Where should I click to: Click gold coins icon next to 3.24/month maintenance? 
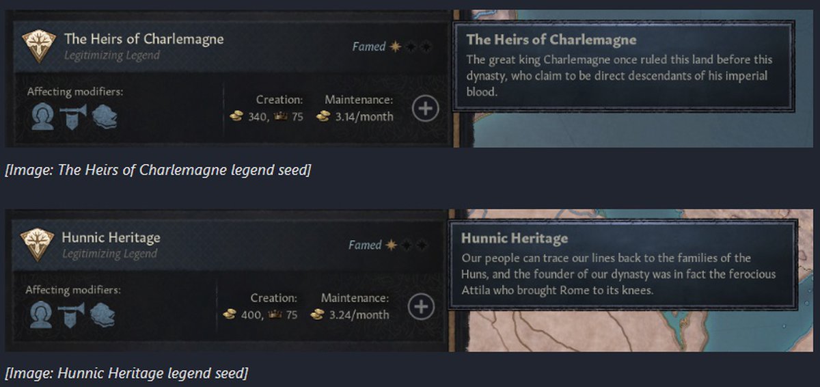click(318, 315)
